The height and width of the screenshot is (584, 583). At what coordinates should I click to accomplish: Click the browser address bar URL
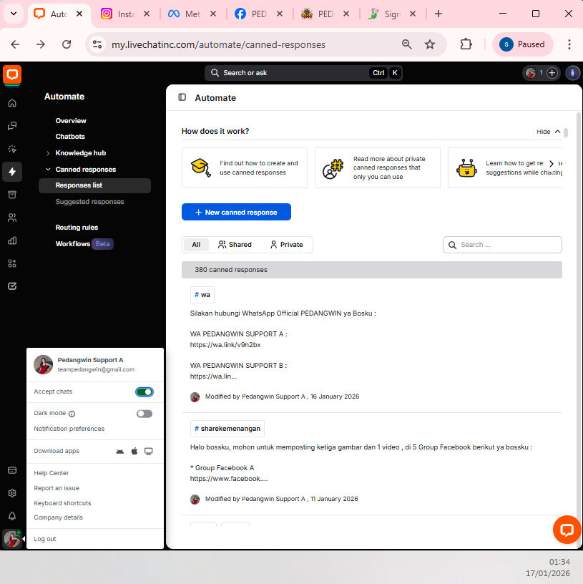pyautogui.click(x=218, y=44)
